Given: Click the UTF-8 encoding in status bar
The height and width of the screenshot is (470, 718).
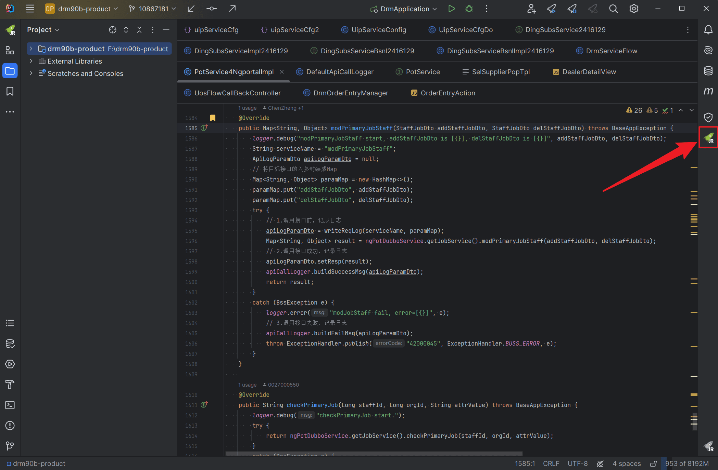Looking at the screenshot, I should [x=577, y=464].
